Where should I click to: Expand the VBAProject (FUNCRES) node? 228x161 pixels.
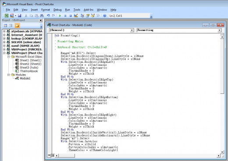pyautogui.click(x=4, y=49)
